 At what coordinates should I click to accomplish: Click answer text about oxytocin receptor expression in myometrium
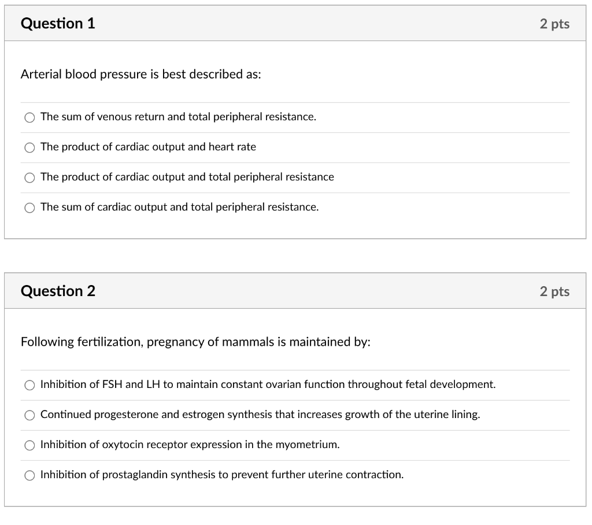click(190, 445)
